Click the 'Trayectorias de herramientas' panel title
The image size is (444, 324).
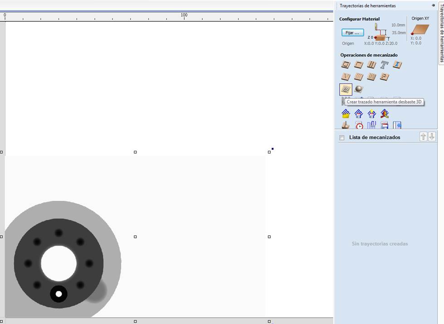click(367, 5)
